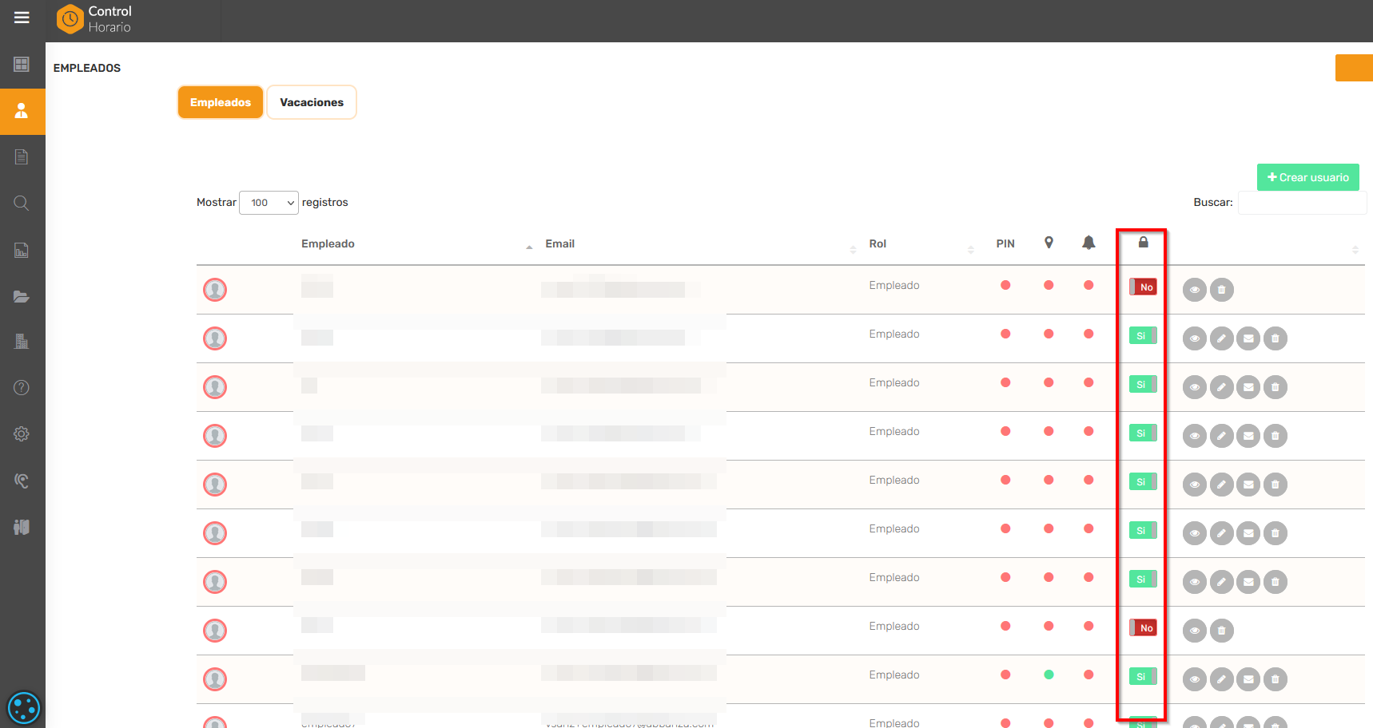The width and height of the screenshot is (1373, 728).
Task: Click the building icon in the sidebar
Action: tap(22, 342)
